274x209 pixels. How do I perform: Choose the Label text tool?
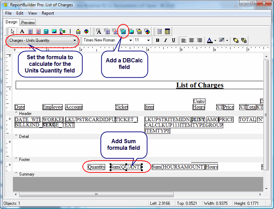point(22,31)
